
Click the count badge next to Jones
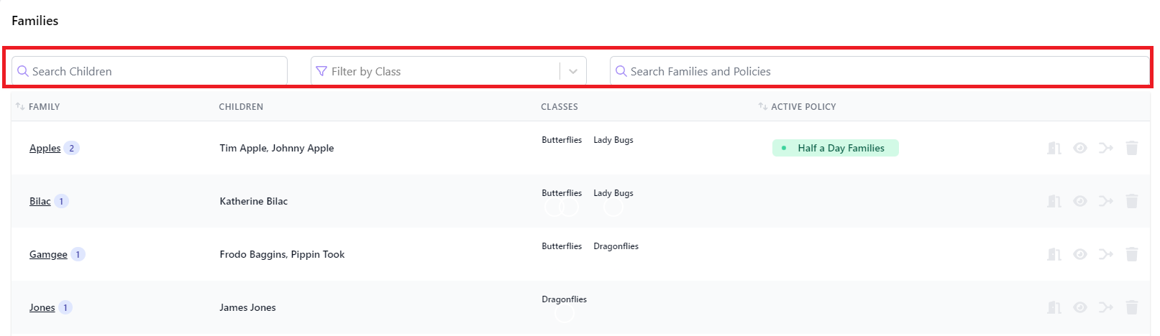click(65, 307)
